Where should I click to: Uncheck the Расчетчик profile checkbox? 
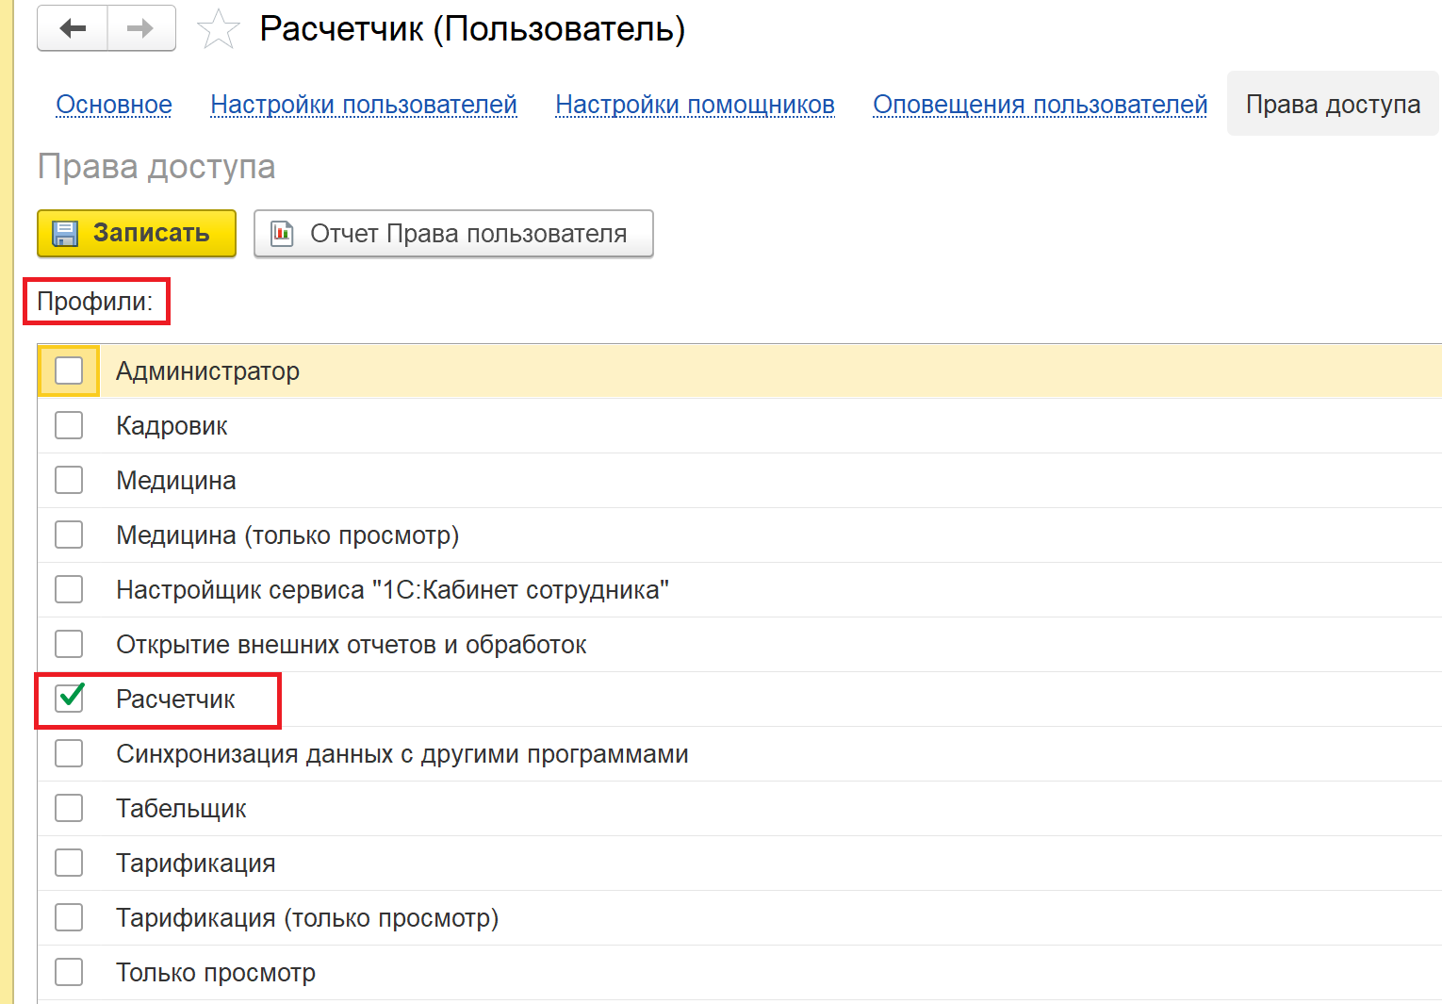click(69, 699)
